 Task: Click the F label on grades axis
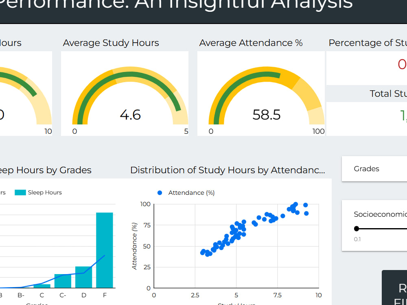[105, 295]
